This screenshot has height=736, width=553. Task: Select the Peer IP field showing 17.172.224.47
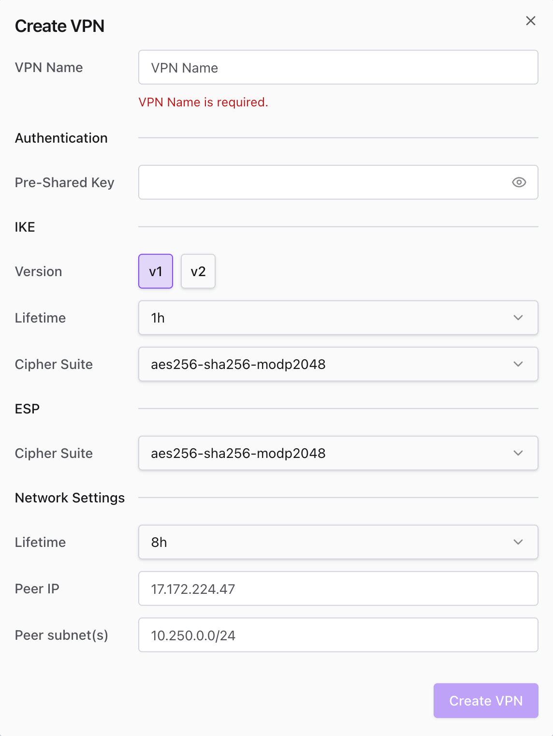tap(338, 589)
